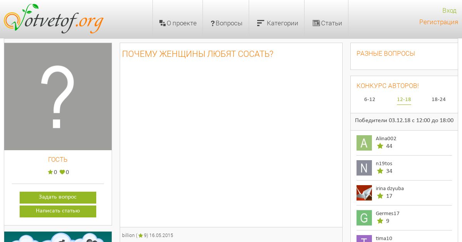Click n19tos's letter N avatar
The width and height of the screenshot is (462, 242).
point(364,168)
